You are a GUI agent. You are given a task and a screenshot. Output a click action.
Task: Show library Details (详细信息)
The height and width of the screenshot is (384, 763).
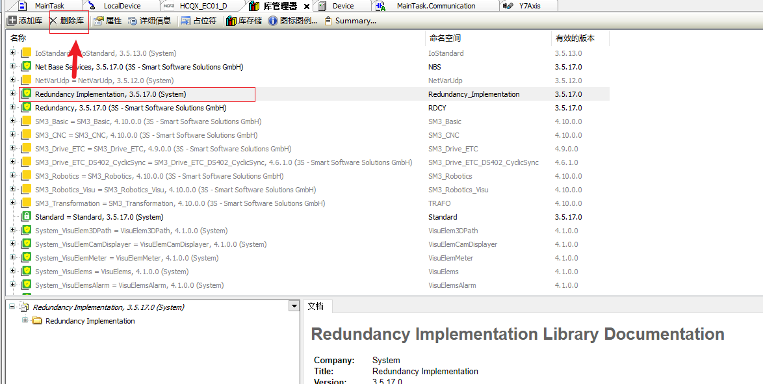(149, 21)
